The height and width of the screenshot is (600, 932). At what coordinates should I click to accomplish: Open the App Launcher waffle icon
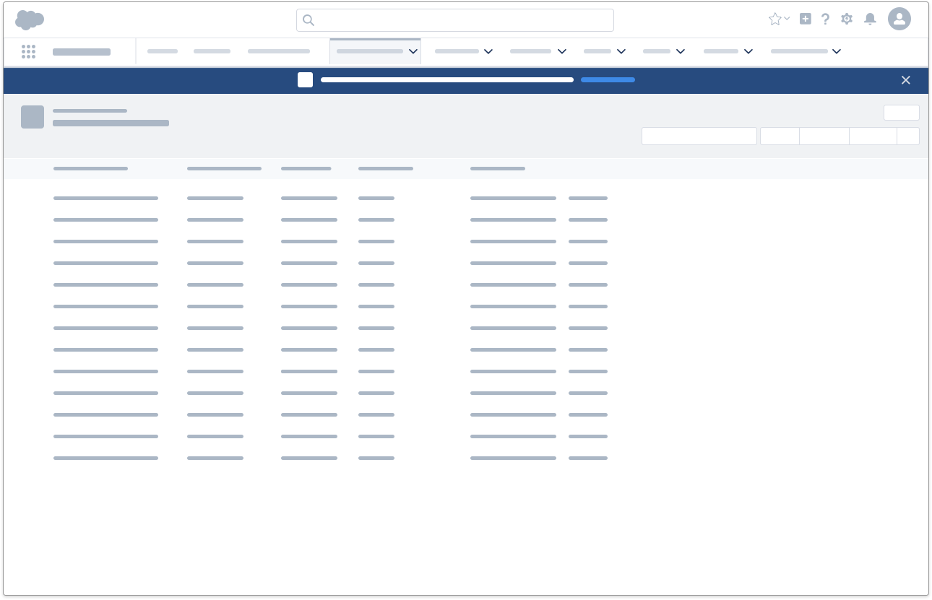29,51
